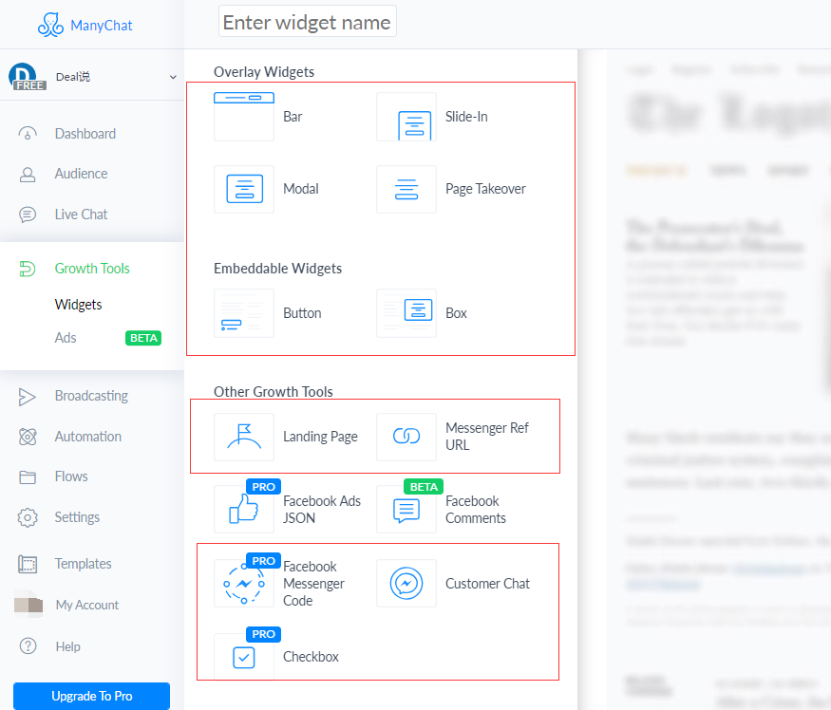
Task: Select the Widgets submenu item
Action: pyautogui.click(x=79, y=305)
